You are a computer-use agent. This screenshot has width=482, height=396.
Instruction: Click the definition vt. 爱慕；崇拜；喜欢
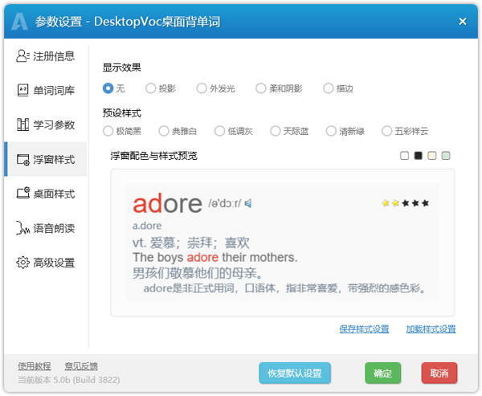pyautogui.click(x=191, y=243)
